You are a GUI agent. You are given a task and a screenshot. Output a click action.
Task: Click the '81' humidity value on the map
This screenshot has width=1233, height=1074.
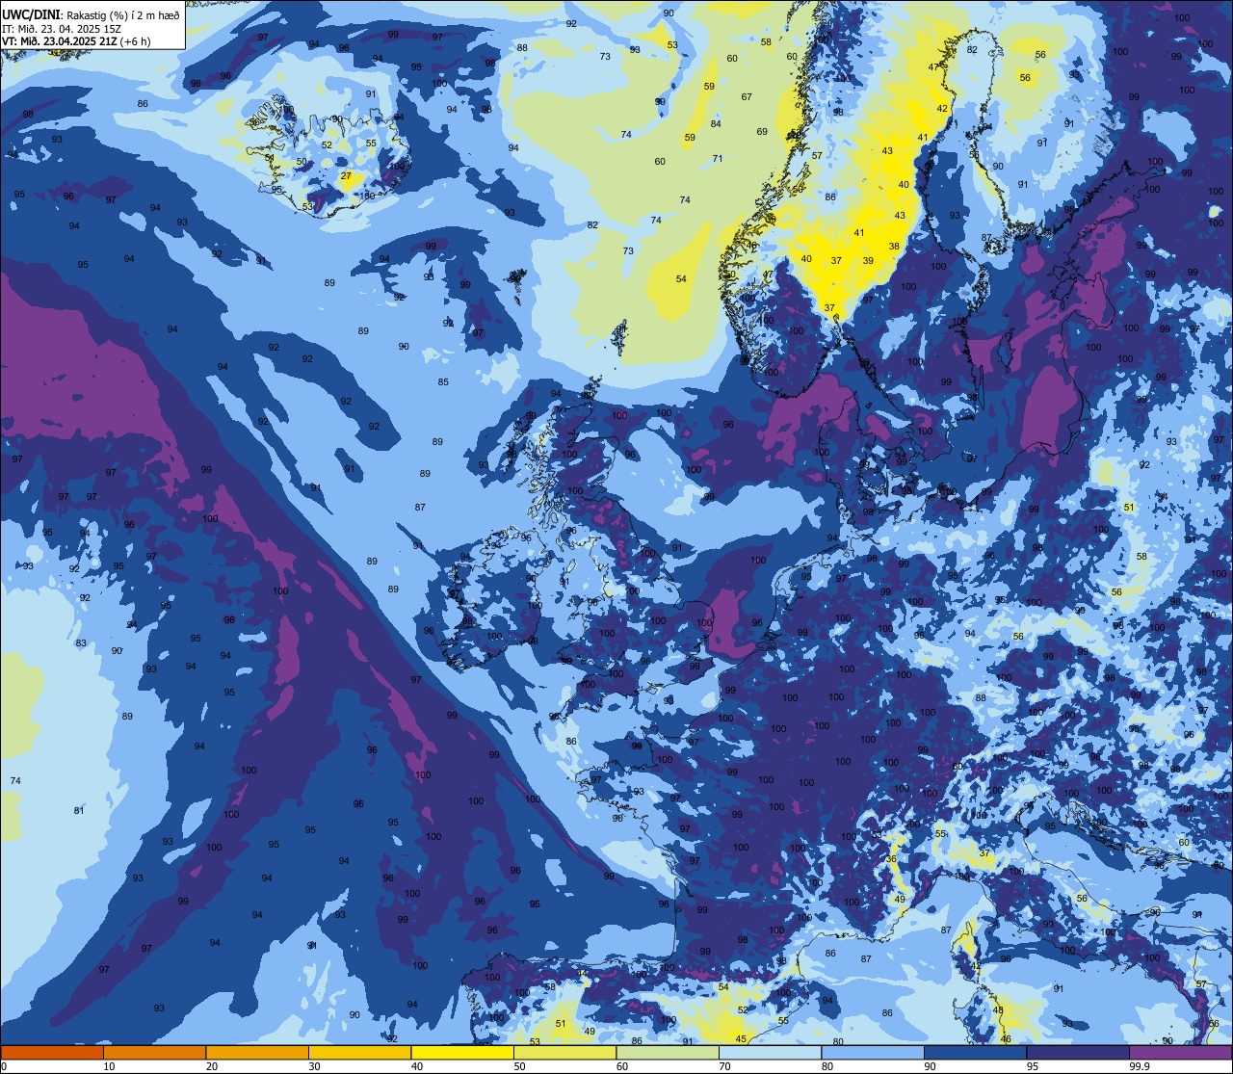[79, 811]
